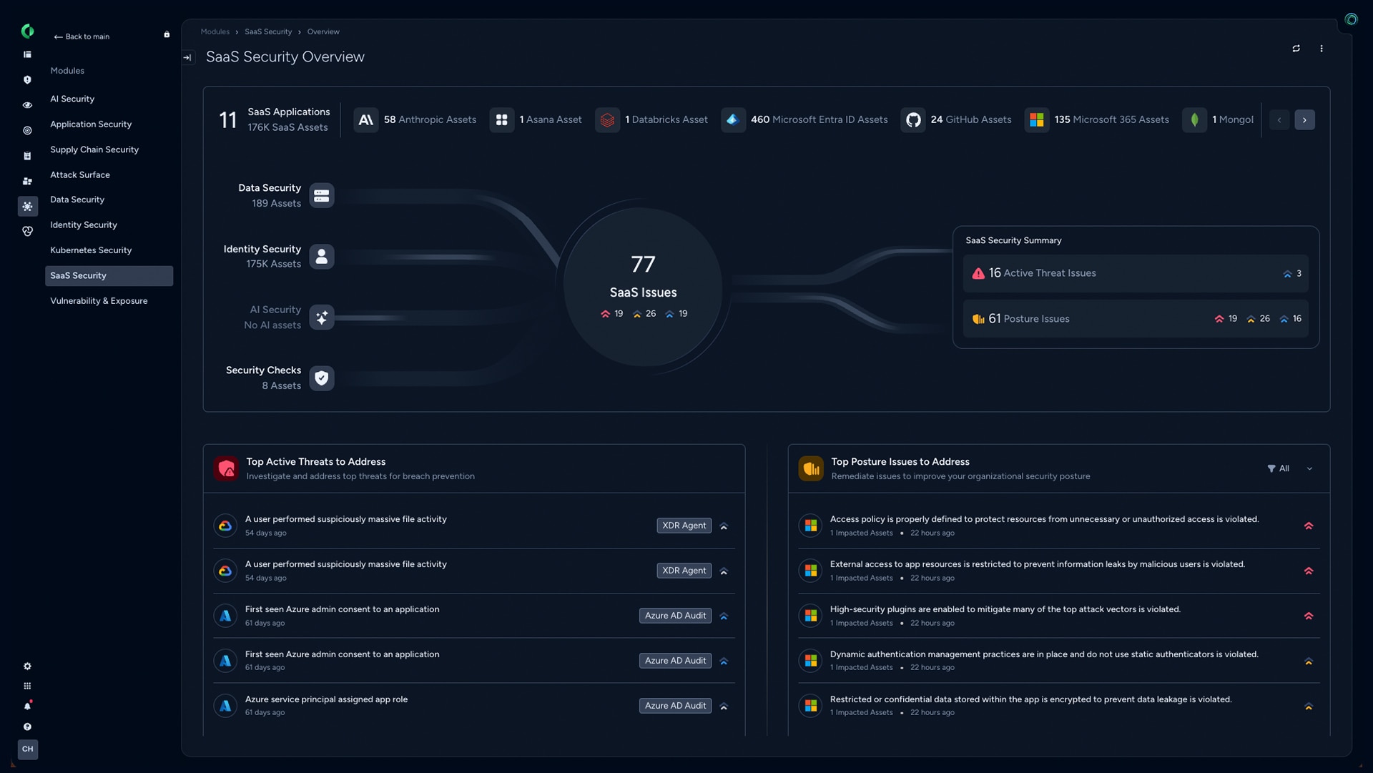Open High-security plugins posture issue row

(x=1059, y=616)
